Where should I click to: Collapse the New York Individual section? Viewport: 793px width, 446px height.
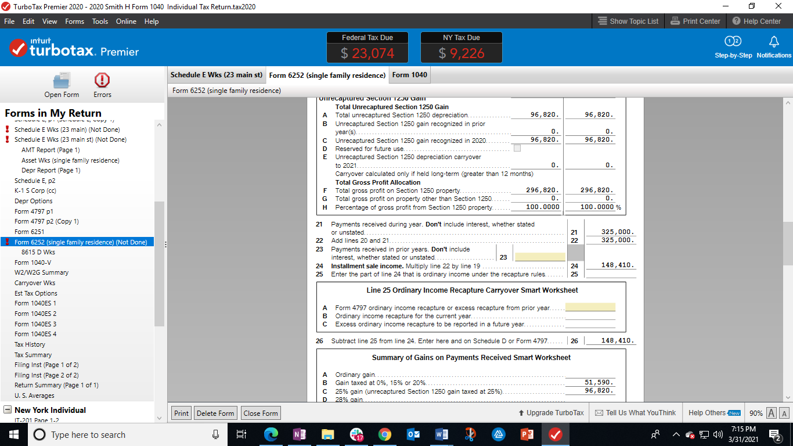tap(8, 410)
